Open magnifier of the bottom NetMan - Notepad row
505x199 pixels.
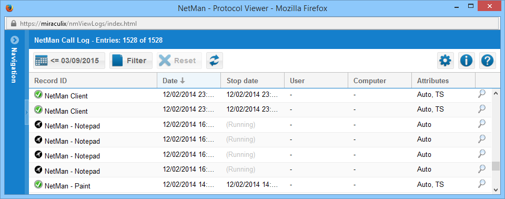[482, 168]
